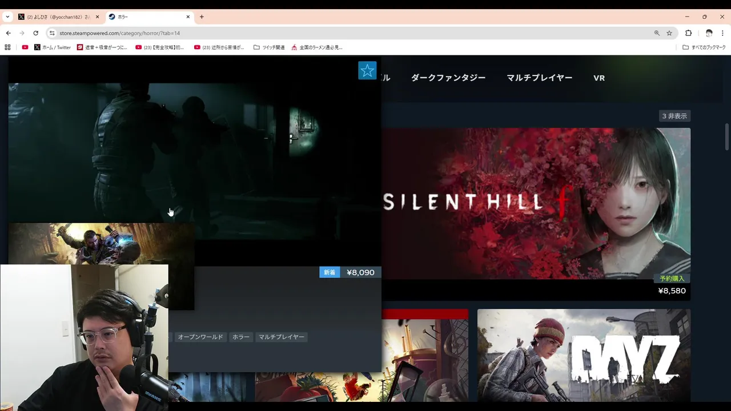Bookmark this page with the star icon

pos(669,33)
